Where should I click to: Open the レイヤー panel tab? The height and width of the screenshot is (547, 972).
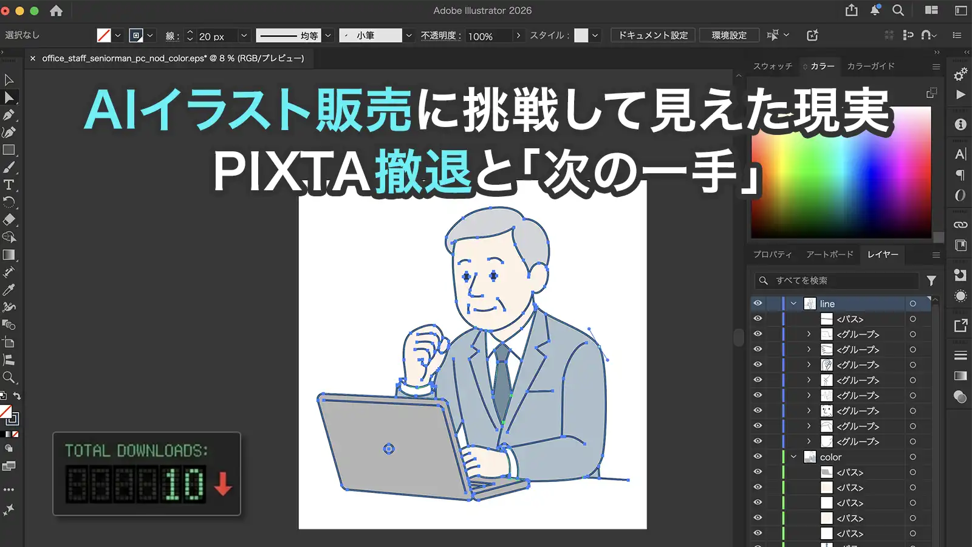[882, 255]
